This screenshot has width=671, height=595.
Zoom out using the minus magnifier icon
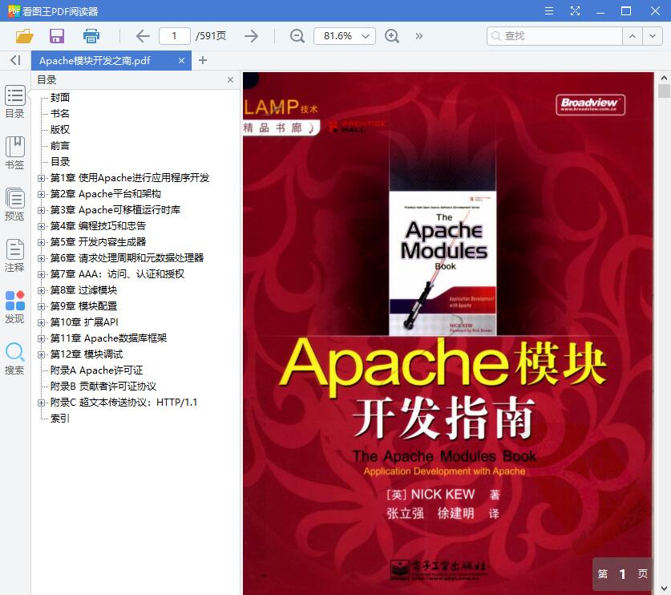tap(297, 36)
